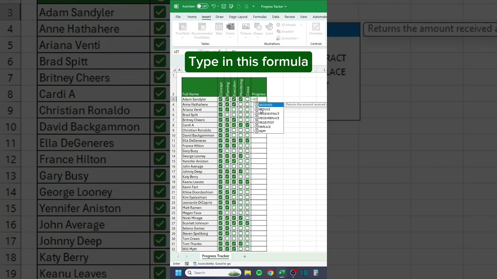Open the 3D Models dropdown arrow

301,25
